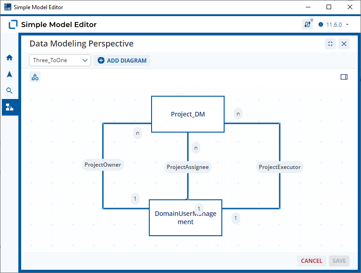
Task: Open the Three_ToOne diagram dropdown
Action: [x=60, y=60]
